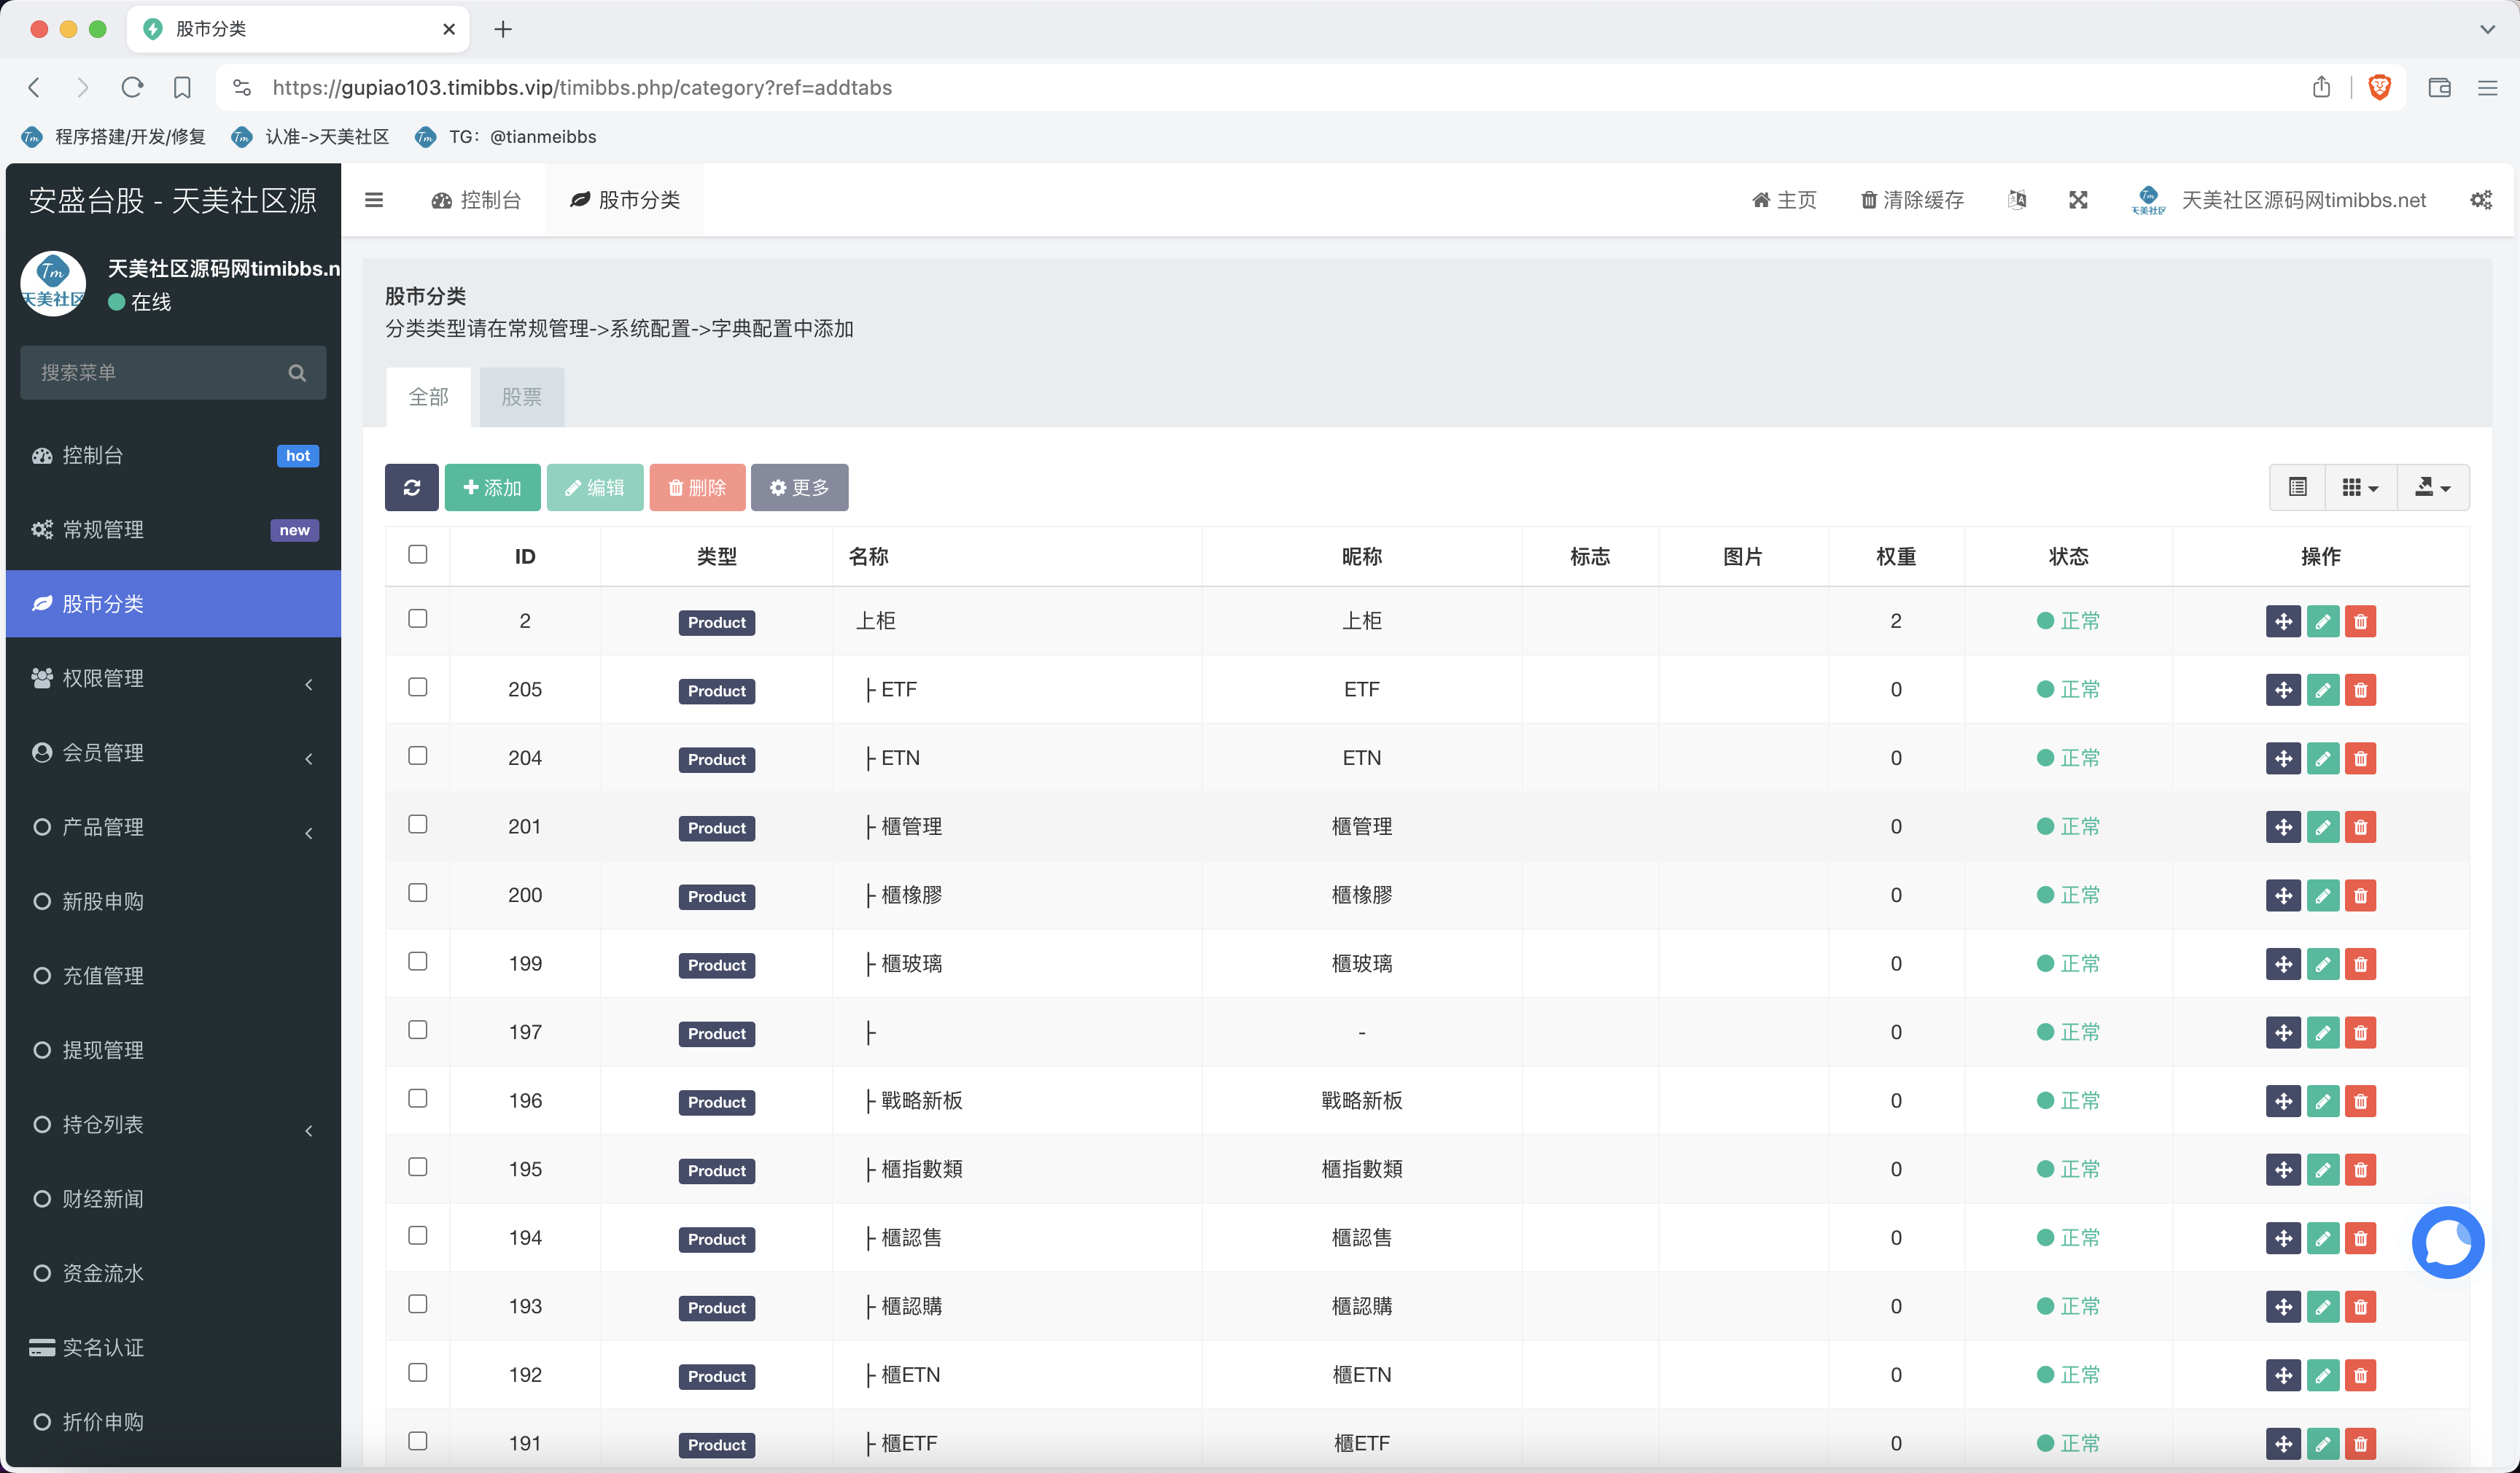This screenshot has height=1473, width=2520.
Task: Open the browser wallet icon
Action: click(2439, 88)
